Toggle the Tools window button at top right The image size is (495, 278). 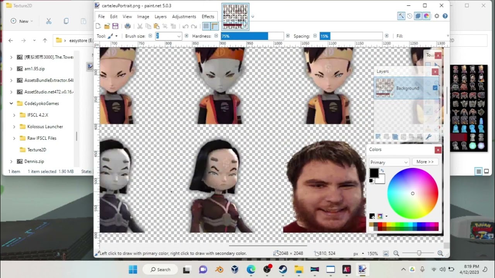(401, 16)
